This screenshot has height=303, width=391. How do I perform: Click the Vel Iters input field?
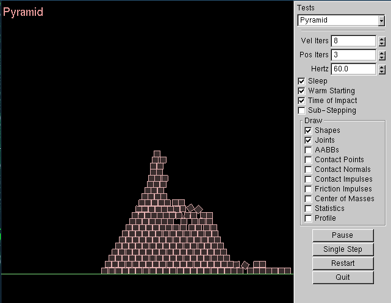(353, 41)
